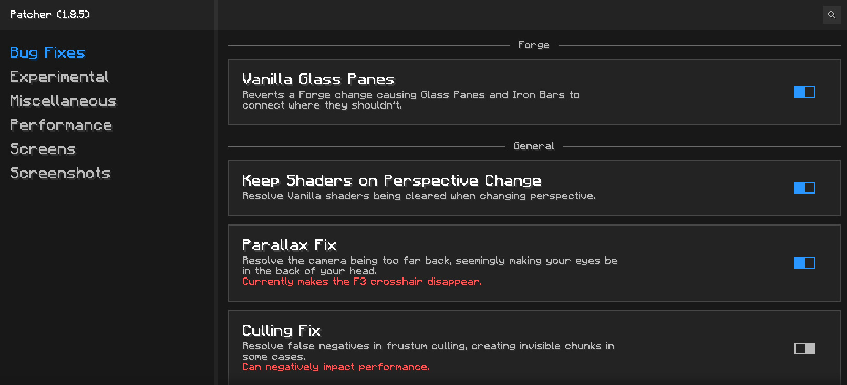Click the Forge section header

pyautogui.click(x=533, y=45)
